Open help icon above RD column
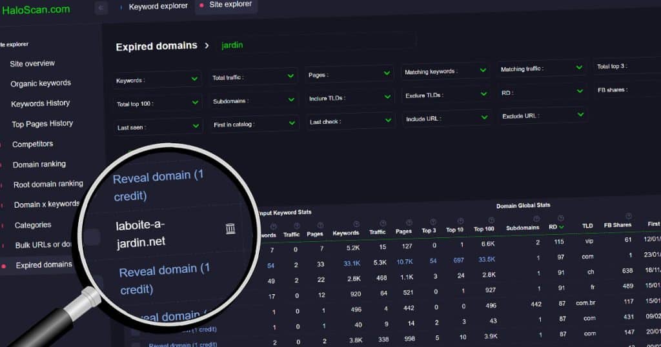661x347 pixels. (561, 218)
